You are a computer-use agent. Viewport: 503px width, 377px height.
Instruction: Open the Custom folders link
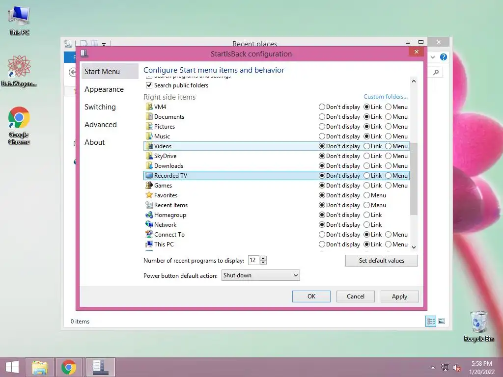(386, 97)
